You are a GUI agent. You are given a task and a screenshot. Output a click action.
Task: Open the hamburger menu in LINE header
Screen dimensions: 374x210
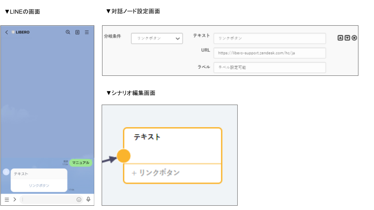pos(87,32)
